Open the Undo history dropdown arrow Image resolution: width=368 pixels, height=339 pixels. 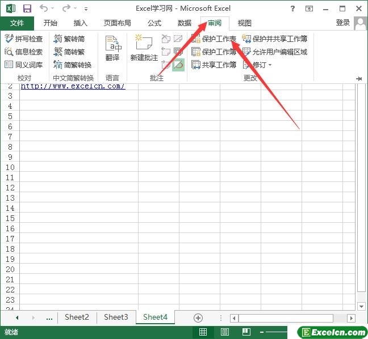[x=53, y=9]
